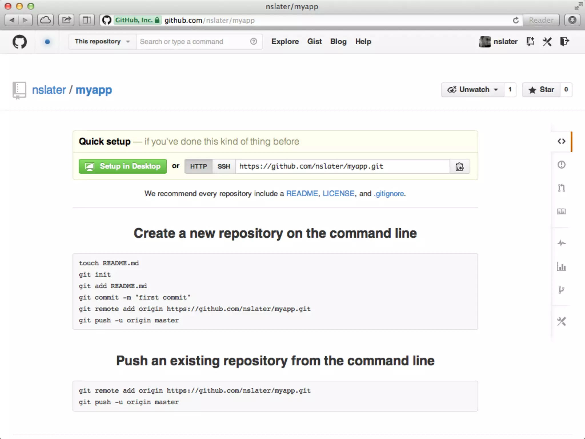Copy the clone URL to the clipboard
This screenshot has height=439, width=585.
459,166
